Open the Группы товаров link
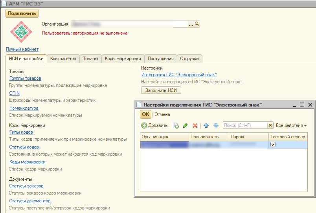Screen dimensions: 316x213 (25, 78)
